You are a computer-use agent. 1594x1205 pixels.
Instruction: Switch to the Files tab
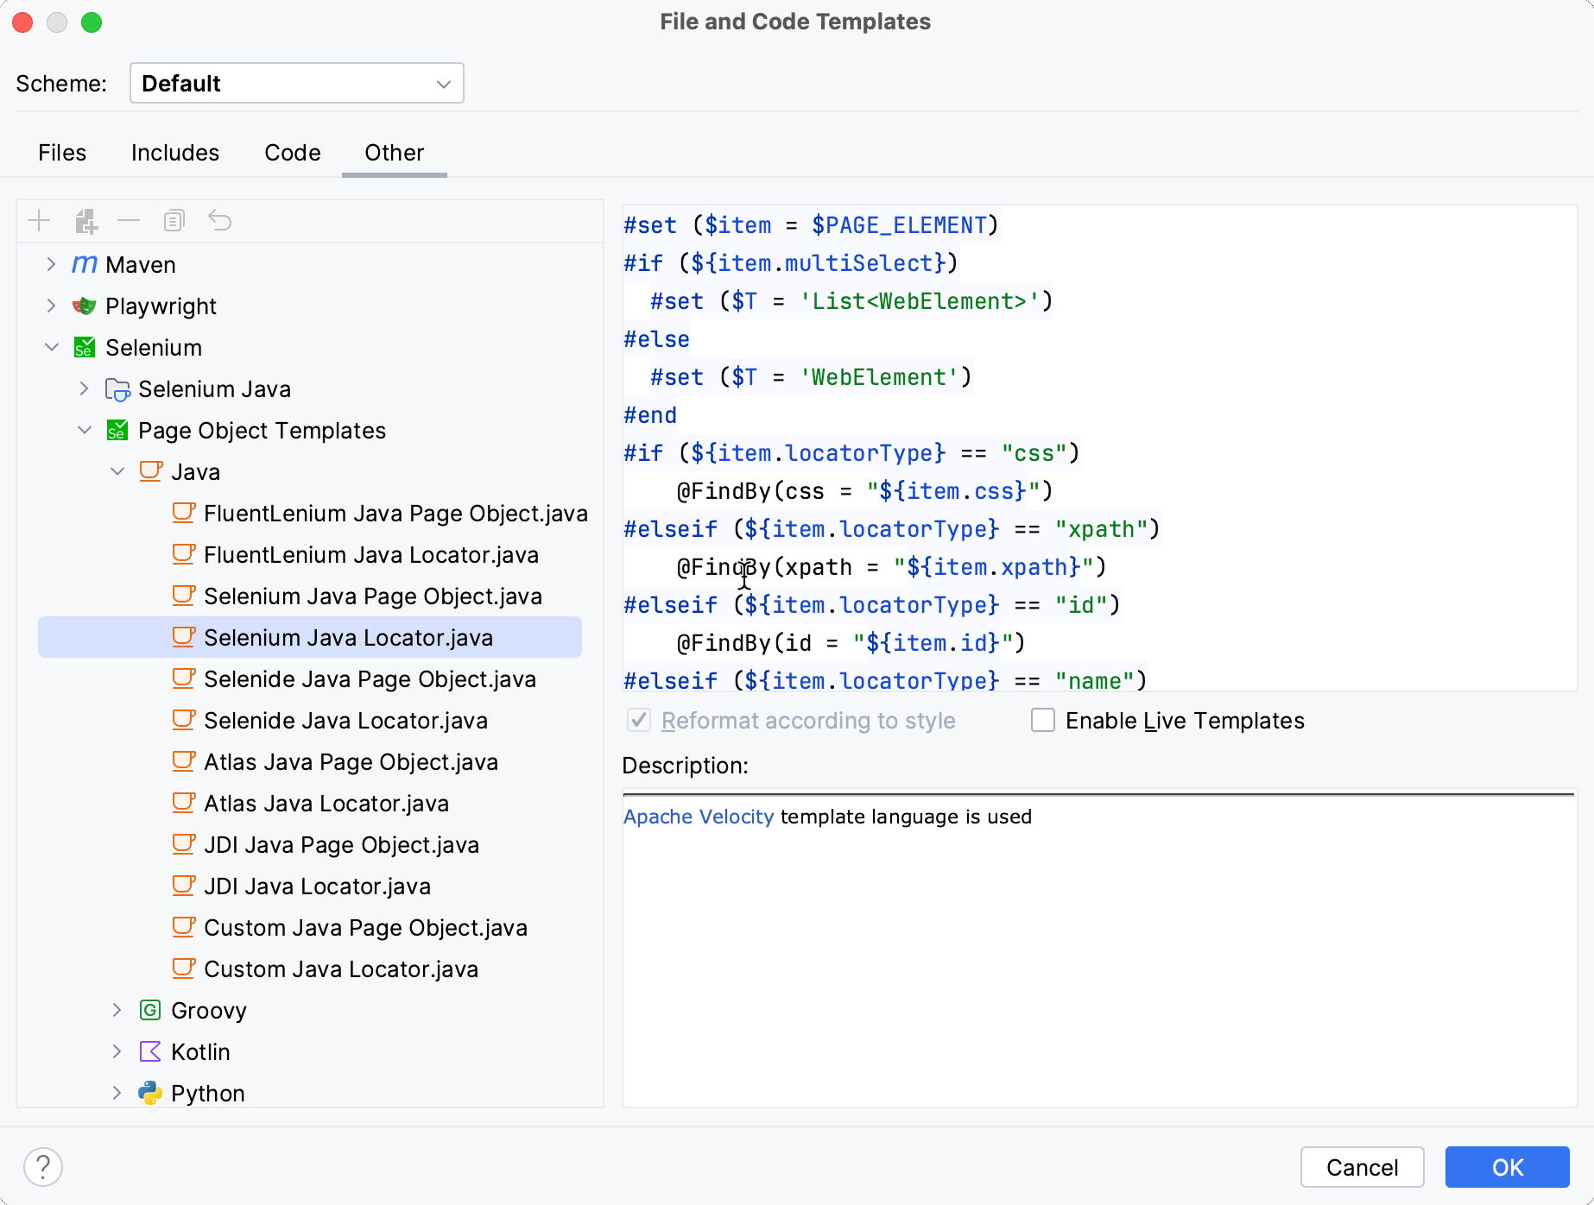pyautogui.click(x=61, y=152)
